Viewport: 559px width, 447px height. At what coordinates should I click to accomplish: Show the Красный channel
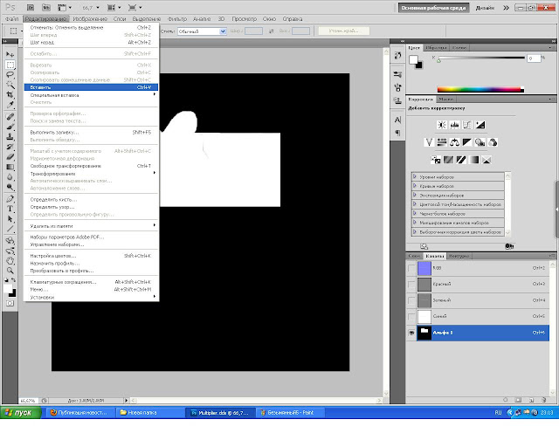(x=411, y=284)
